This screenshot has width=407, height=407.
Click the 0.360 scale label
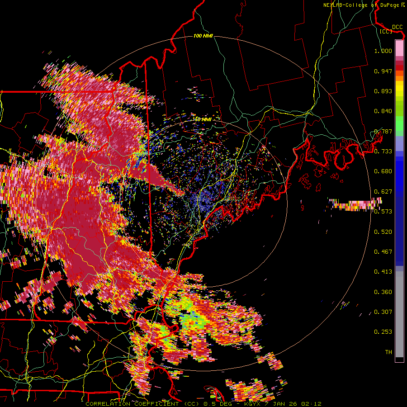click(x=383, y=292)
